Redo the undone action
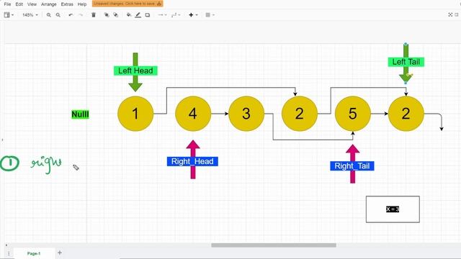 pos(81,15)
